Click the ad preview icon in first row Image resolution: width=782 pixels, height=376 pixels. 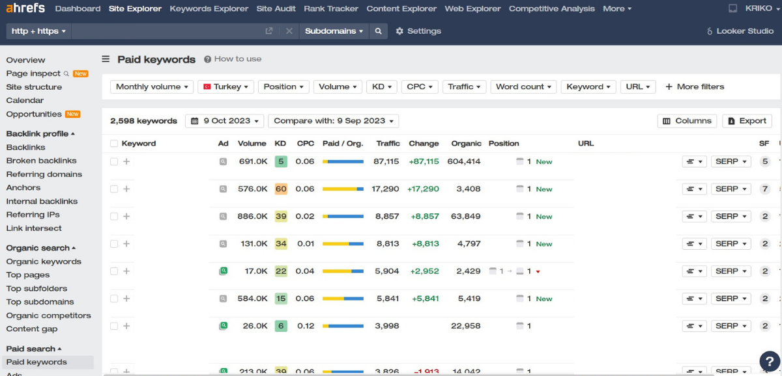click(223, 162)
